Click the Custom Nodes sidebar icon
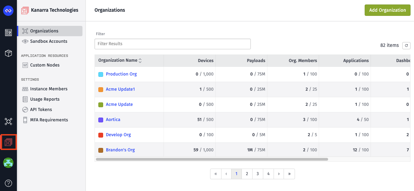 coord(25,65)
